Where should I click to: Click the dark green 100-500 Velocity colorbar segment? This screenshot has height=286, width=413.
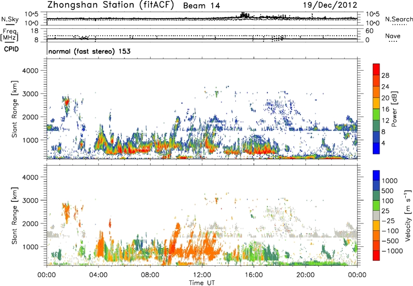tap(376, 196)
